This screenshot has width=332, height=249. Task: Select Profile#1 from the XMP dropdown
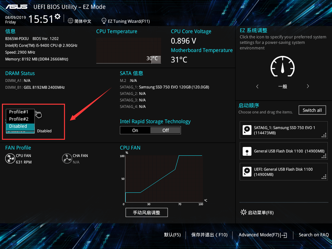[20, 112]
